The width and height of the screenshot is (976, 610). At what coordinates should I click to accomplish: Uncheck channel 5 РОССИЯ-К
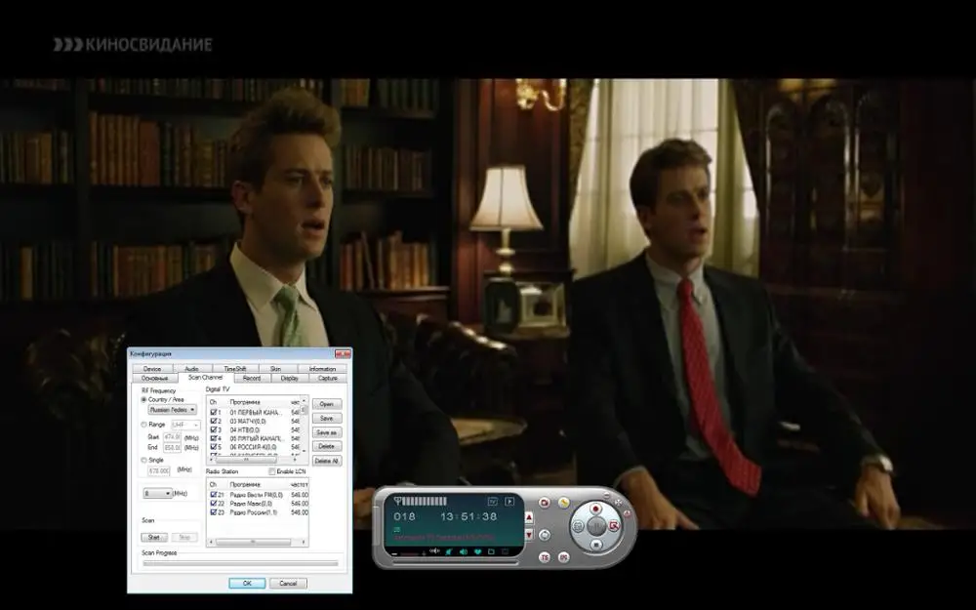click(214, 447)
